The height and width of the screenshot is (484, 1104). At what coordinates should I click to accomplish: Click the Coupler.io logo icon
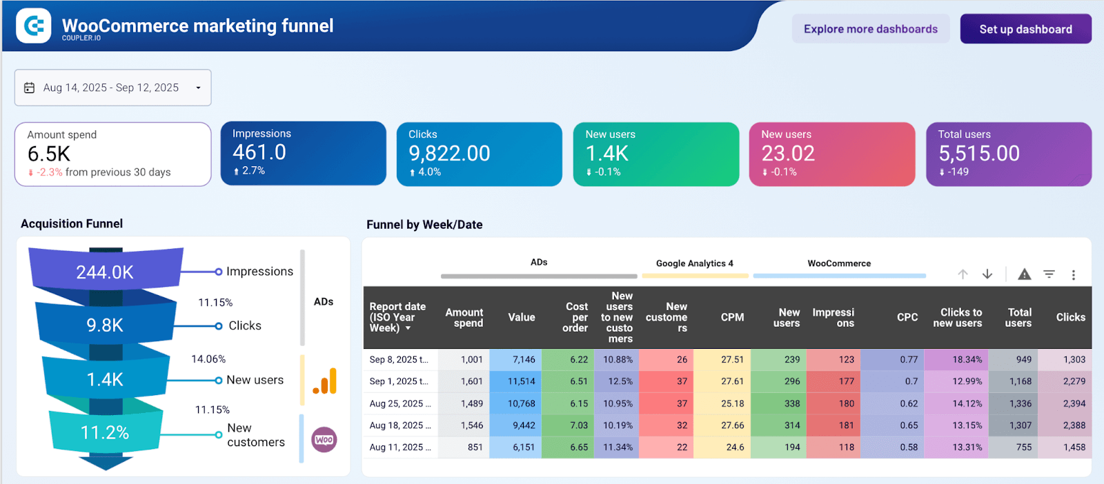tap(33, 26)
